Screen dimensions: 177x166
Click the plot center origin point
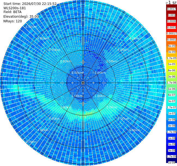[83, 83]
